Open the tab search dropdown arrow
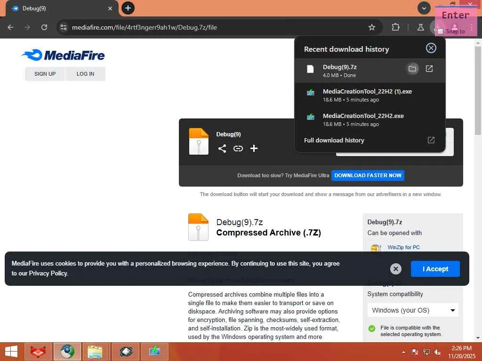This screenshot has height=361, width=482. coord(424,8)
